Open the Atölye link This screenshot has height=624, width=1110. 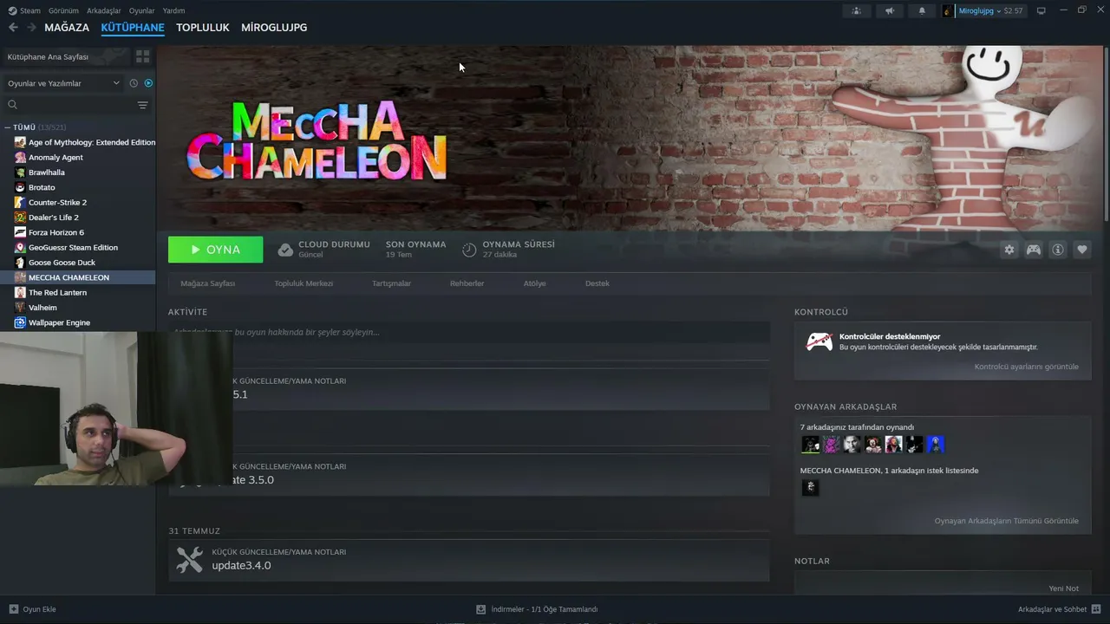(x=535, y=283)
